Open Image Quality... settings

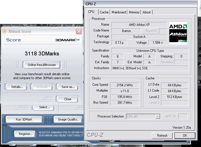pyautogui.click(x=68, y=119)
